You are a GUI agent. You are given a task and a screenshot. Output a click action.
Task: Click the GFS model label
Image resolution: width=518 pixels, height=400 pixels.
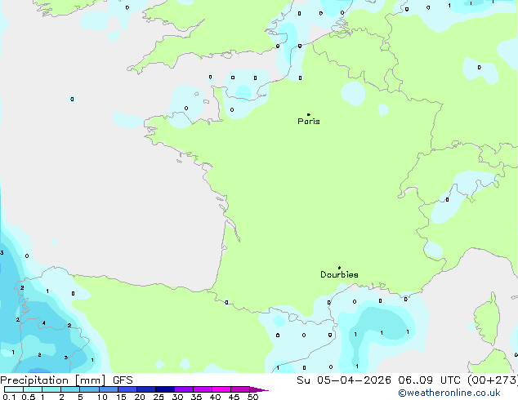123,380
